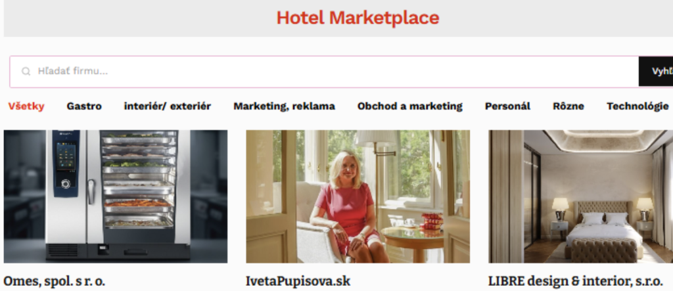
Task: Open the Omes, spol. s r. o. title link
Action: (54, 281)
